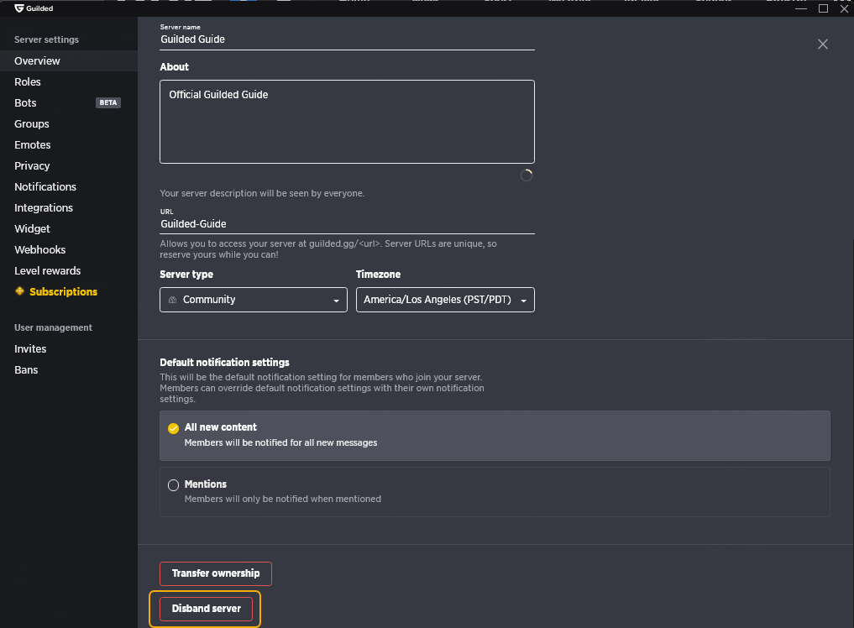
Task: Click the URL input field
Action: pyautogui.click(x=347, y=224)
